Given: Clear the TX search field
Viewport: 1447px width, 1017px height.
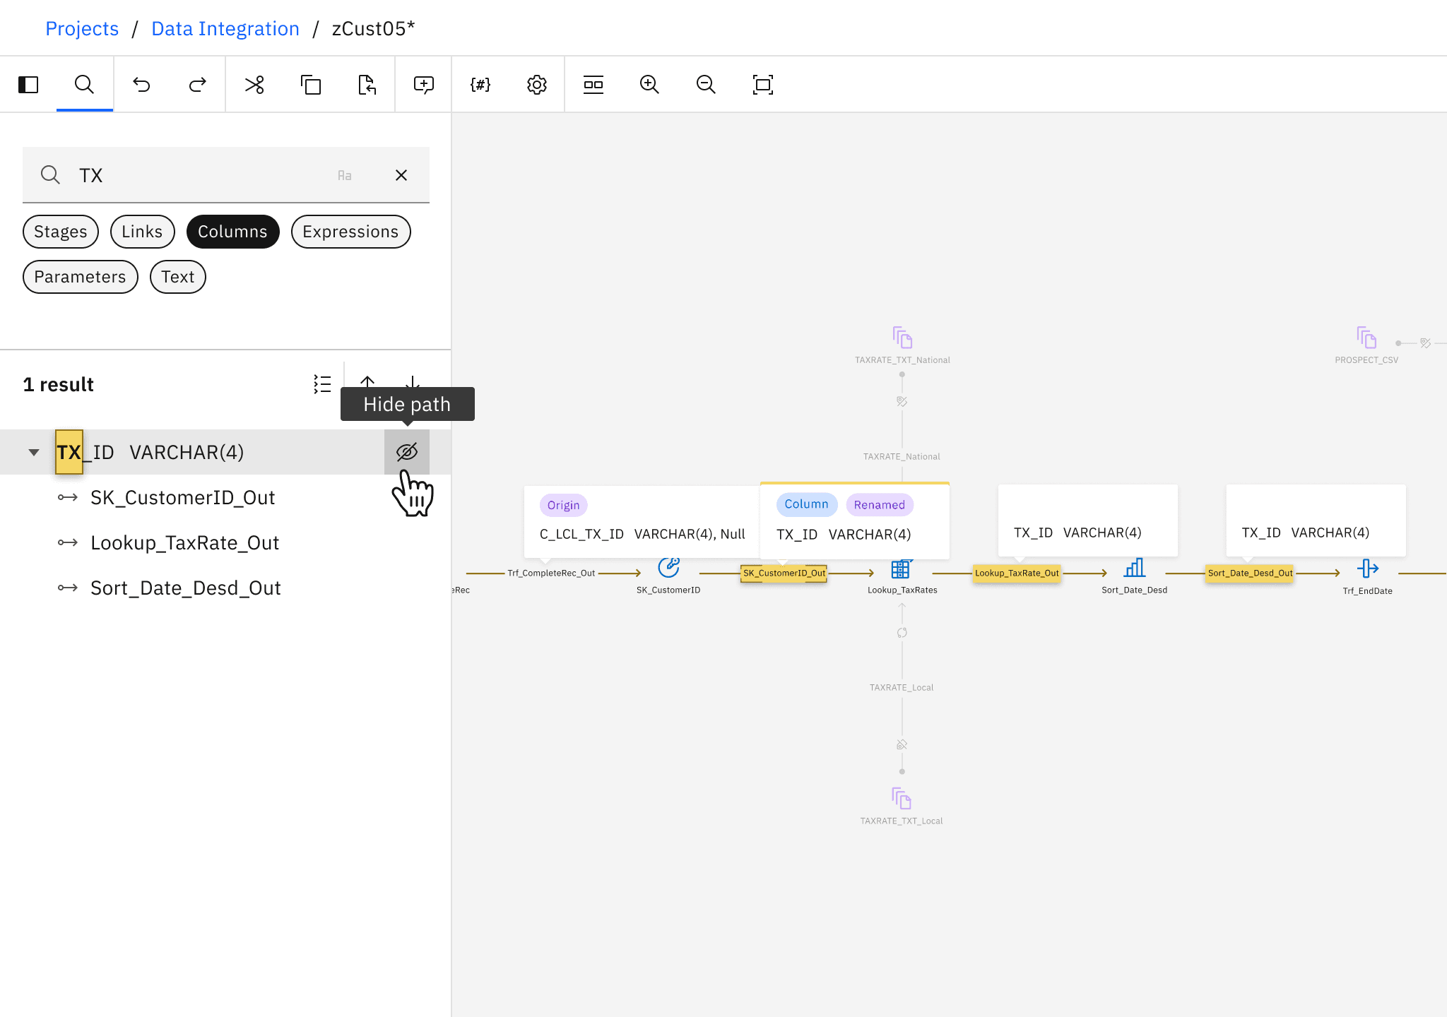Looking at the screenshot, I should click(401, 175).
